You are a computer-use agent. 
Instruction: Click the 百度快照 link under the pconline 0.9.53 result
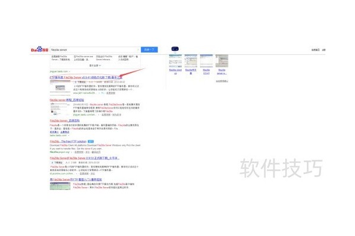[x=83, y=173]
